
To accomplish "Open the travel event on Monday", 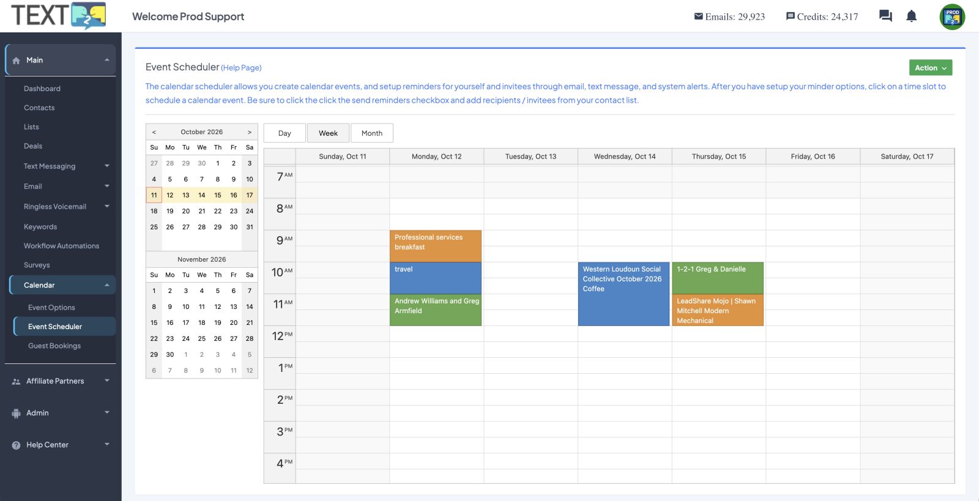I will [436, 278].
